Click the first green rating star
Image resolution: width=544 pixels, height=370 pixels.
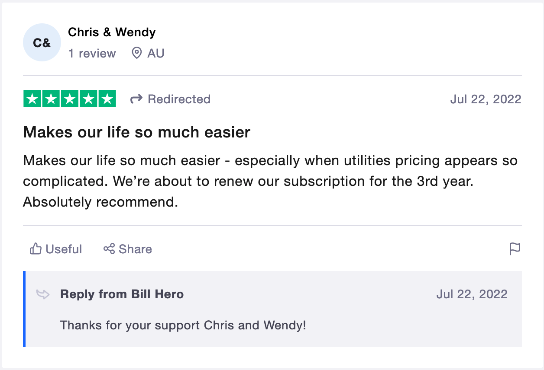[x=32, y=99]
